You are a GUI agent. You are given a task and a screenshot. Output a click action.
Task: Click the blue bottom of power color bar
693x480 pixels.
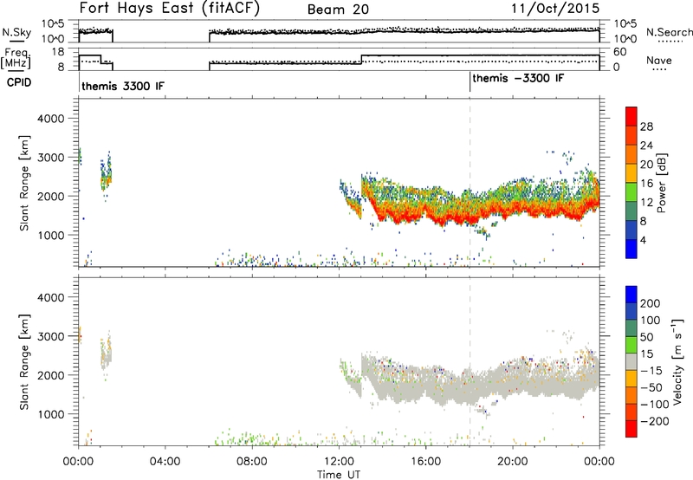coord(631,249)
